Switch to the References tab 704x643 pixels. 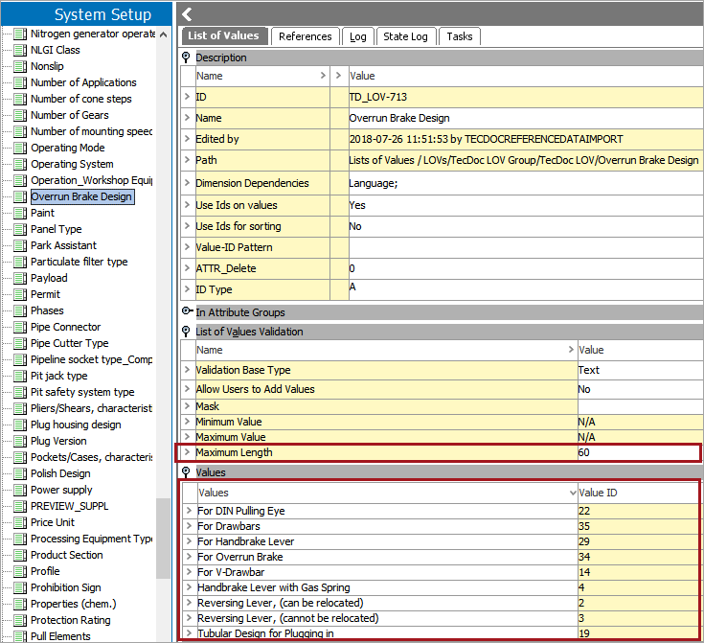pos(305,36)
